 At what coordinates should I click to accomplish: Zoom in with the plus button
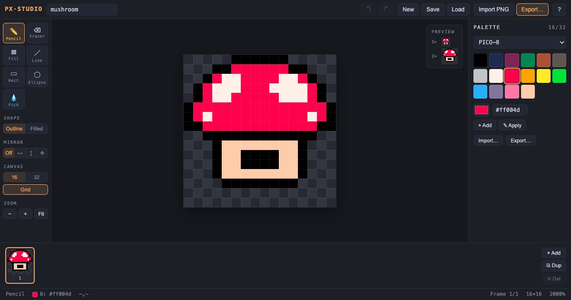25,214
